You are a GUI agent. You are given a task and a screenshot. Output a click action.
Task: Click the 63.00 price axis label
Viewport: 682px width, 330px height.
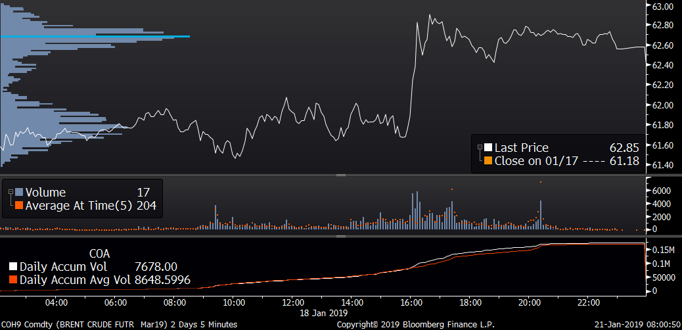click(662, 6)
